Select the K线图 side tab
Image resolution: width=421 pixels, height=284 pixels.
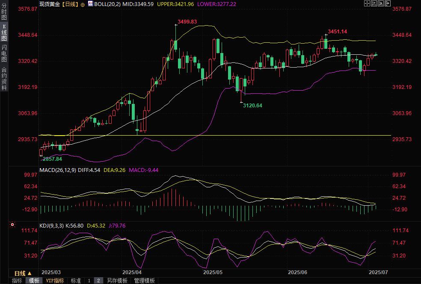pyautogui.click(x=4, y=32)
